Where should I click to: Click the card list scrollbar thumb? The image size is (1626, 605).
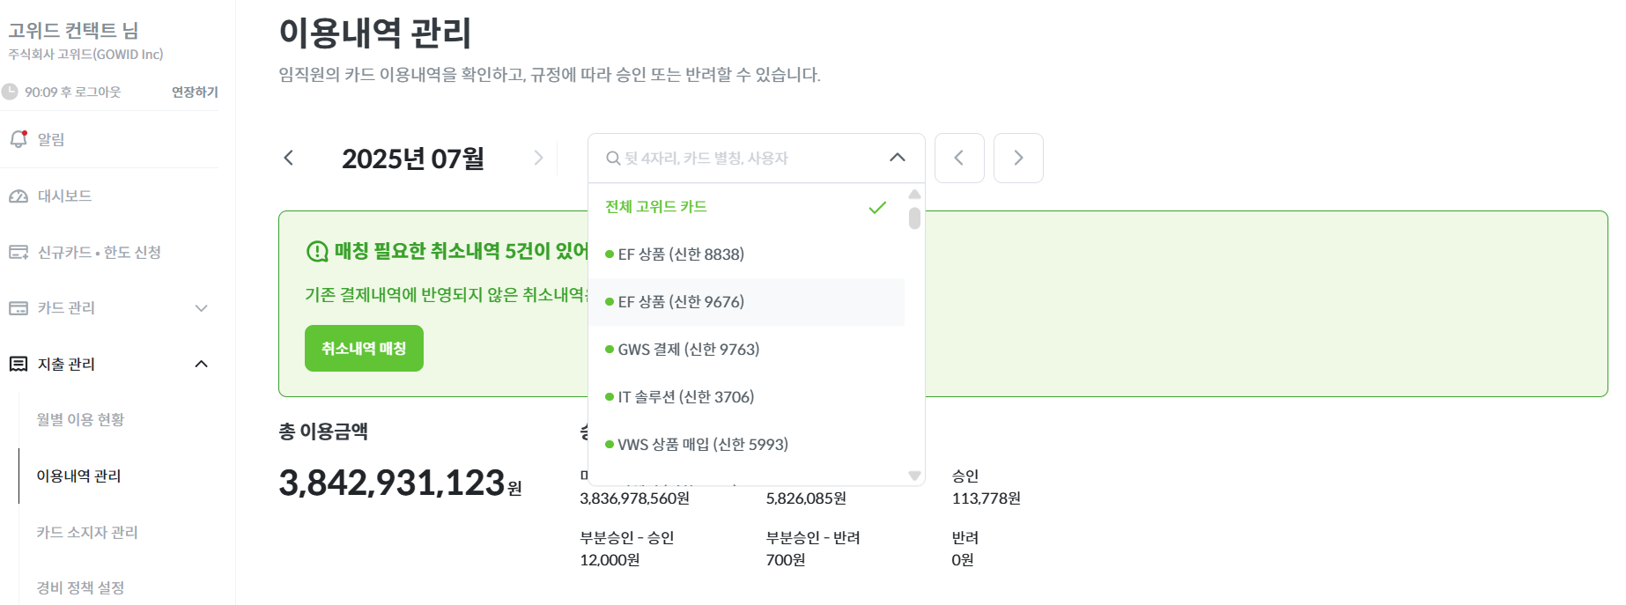point(914,218)
